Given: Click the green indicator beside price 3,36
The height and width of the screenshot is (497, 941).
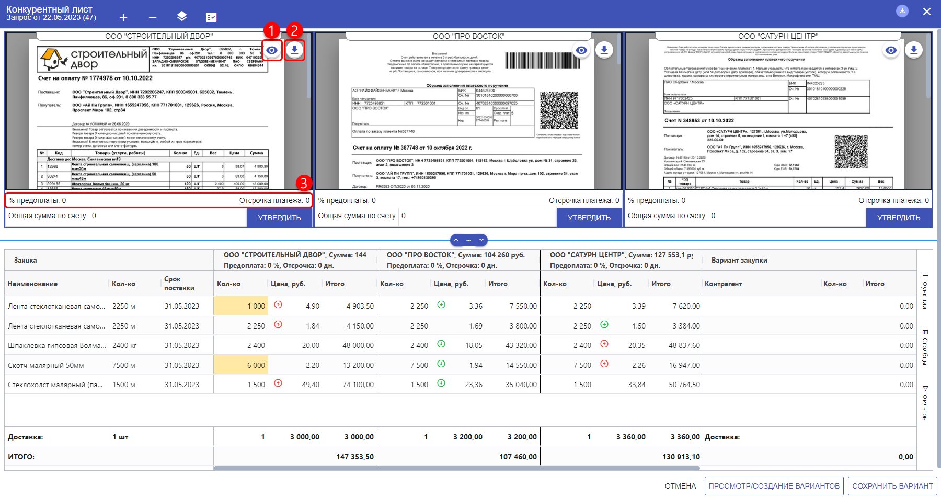Looking at the screenshot, I should point(441,304).
